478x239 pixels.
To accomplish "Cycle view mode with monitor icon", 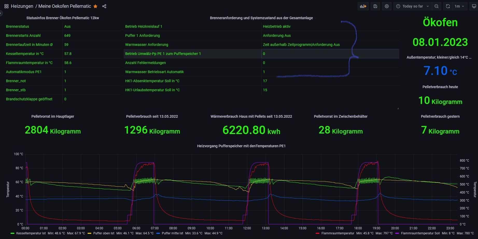I will [x=474, y=6].
